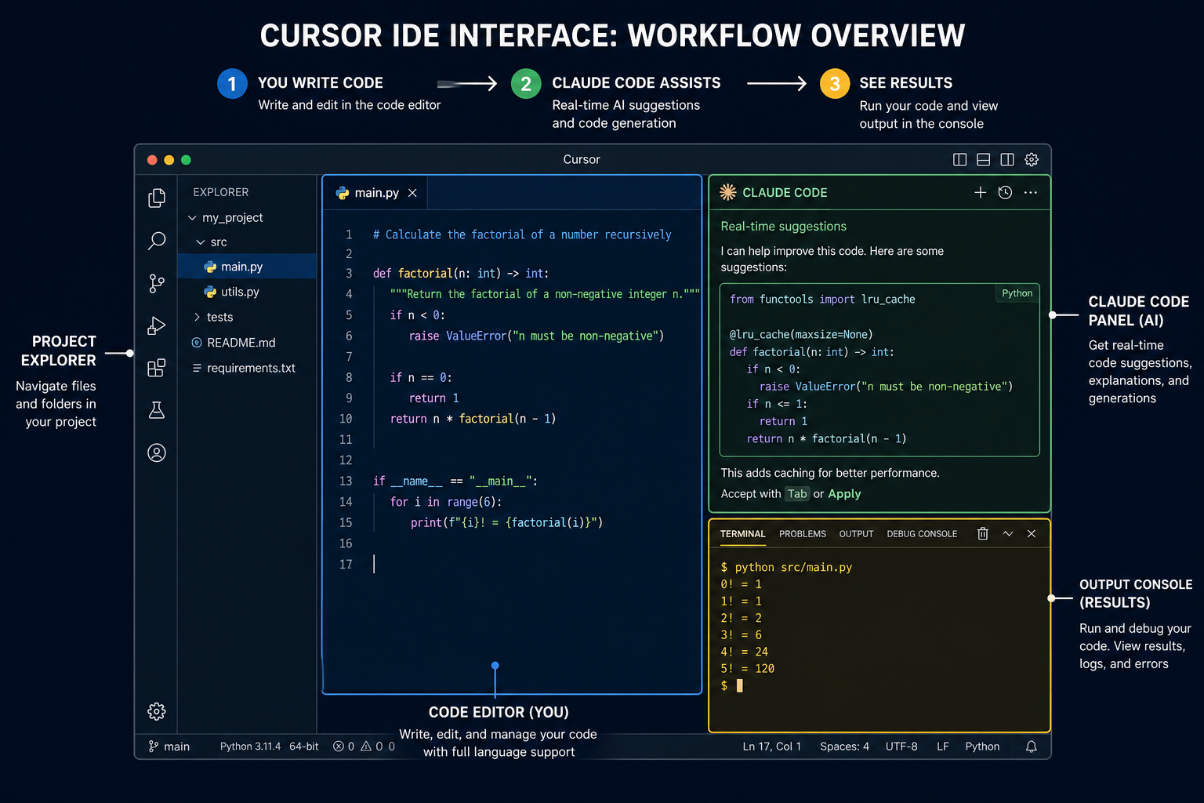
Task: Click '5! = 120' terminal output line
Action: 748,669
